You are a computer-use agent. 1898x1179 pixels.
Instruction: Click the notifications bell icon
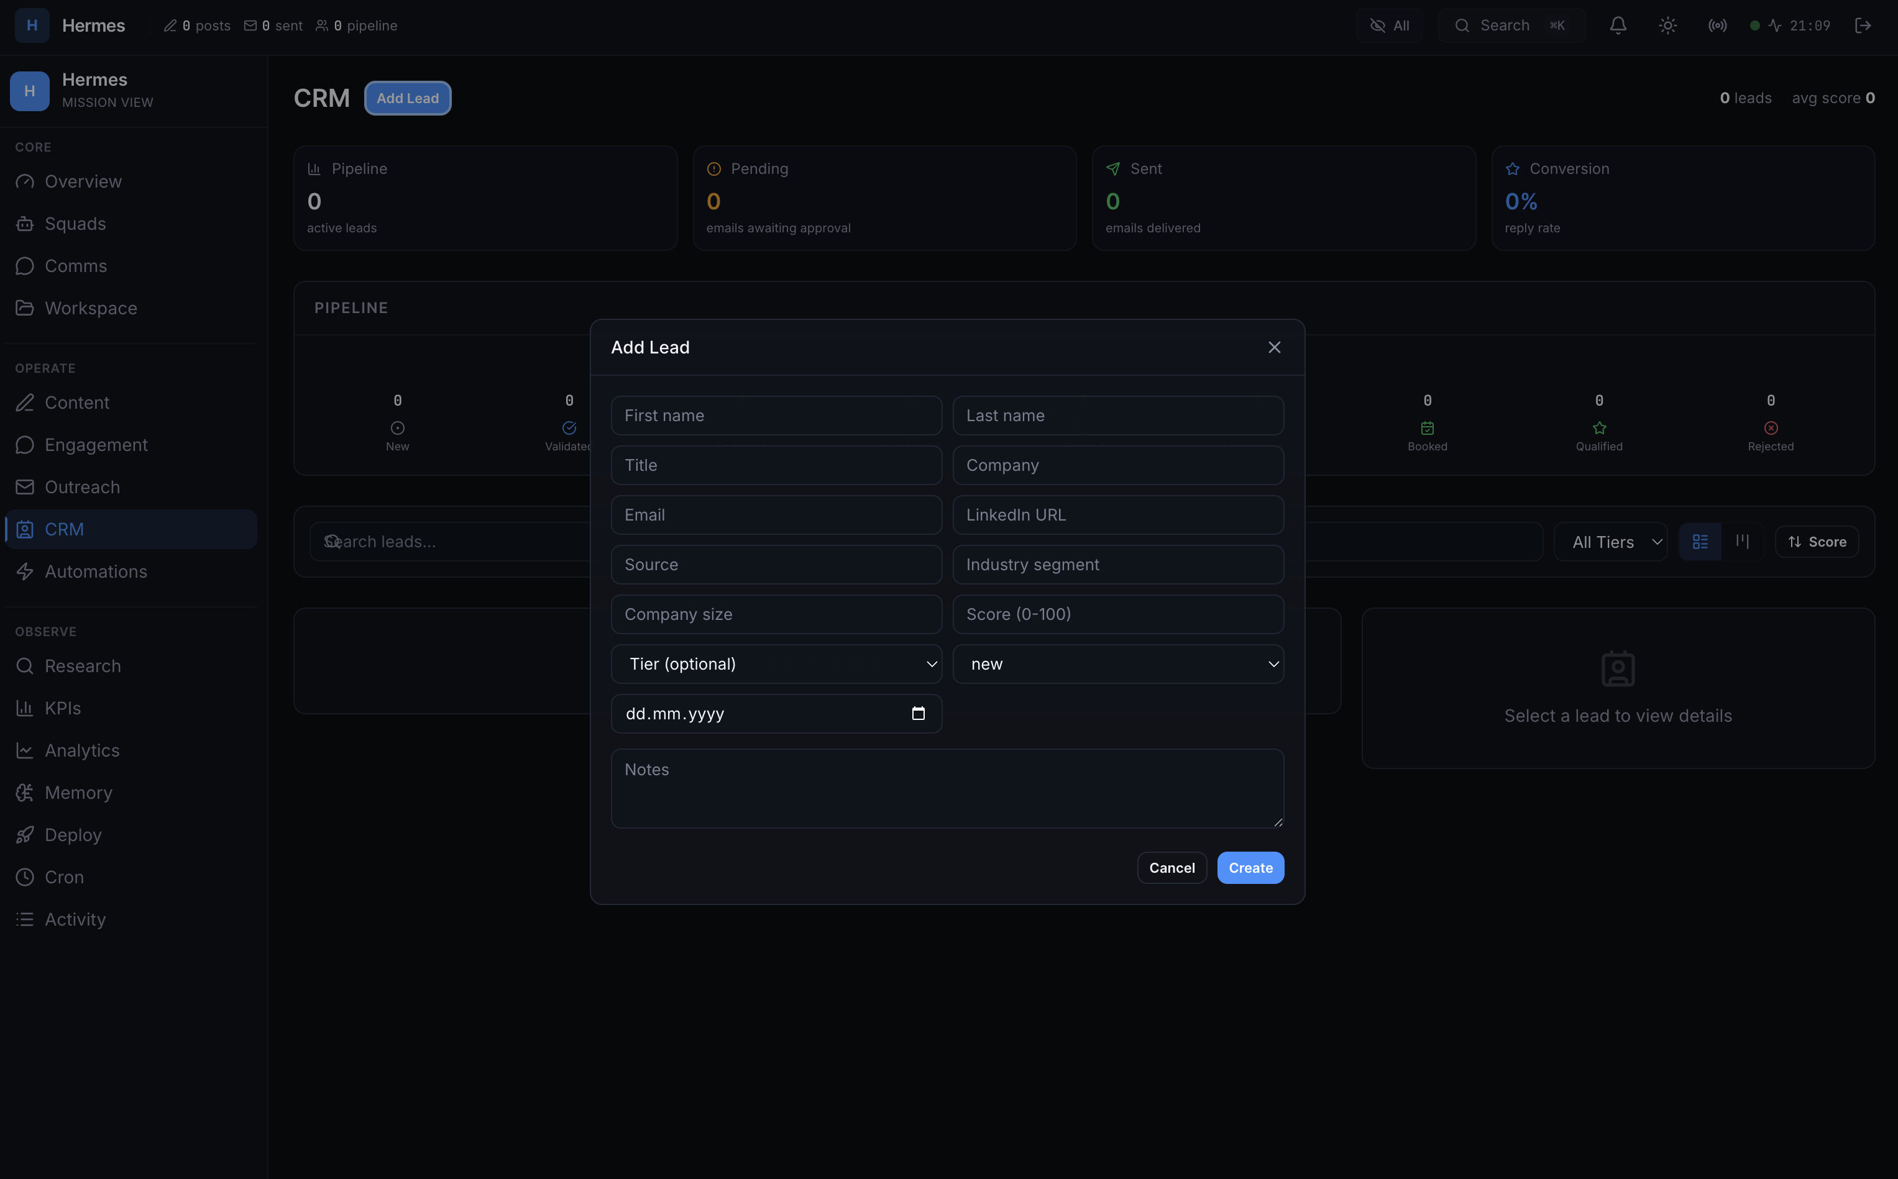tap(1618, 25)
